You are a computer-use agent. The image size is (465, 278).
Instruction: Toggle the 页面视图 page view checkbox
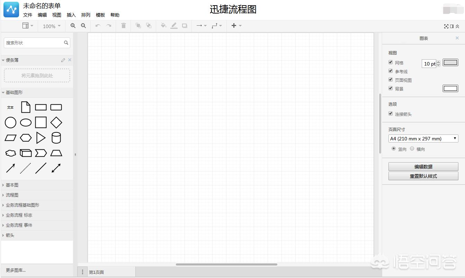coord(391,80)
